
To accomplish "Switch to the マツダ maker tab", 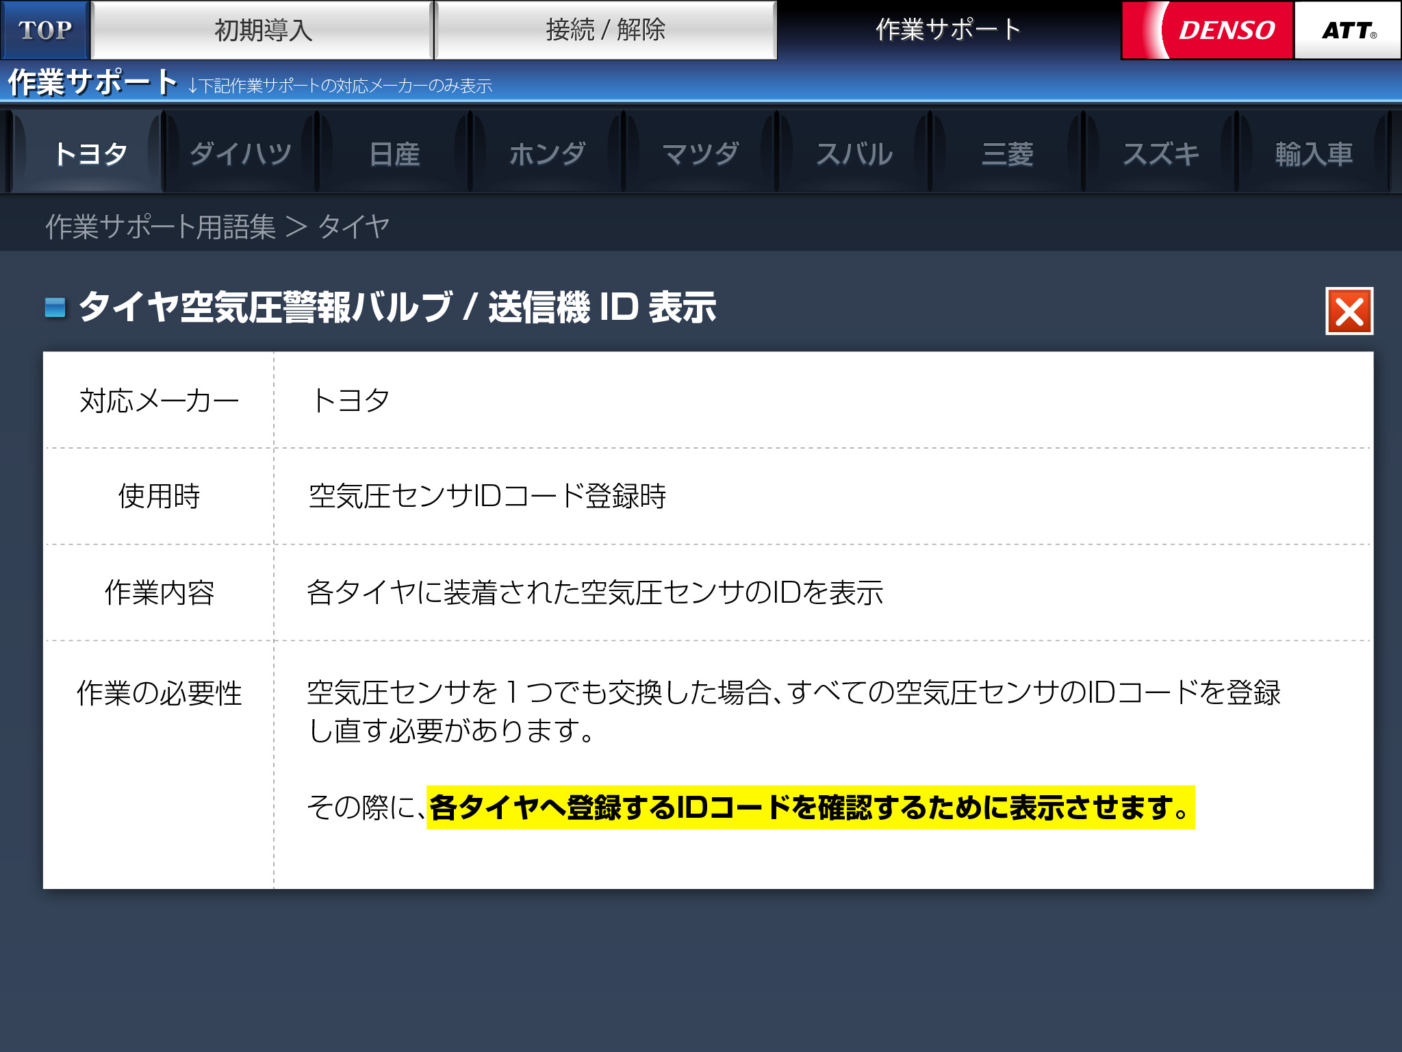I will pos(701,153).
